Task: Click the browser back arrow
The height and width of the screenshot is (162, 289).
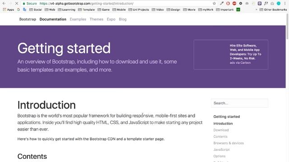Action: point(4,3)
